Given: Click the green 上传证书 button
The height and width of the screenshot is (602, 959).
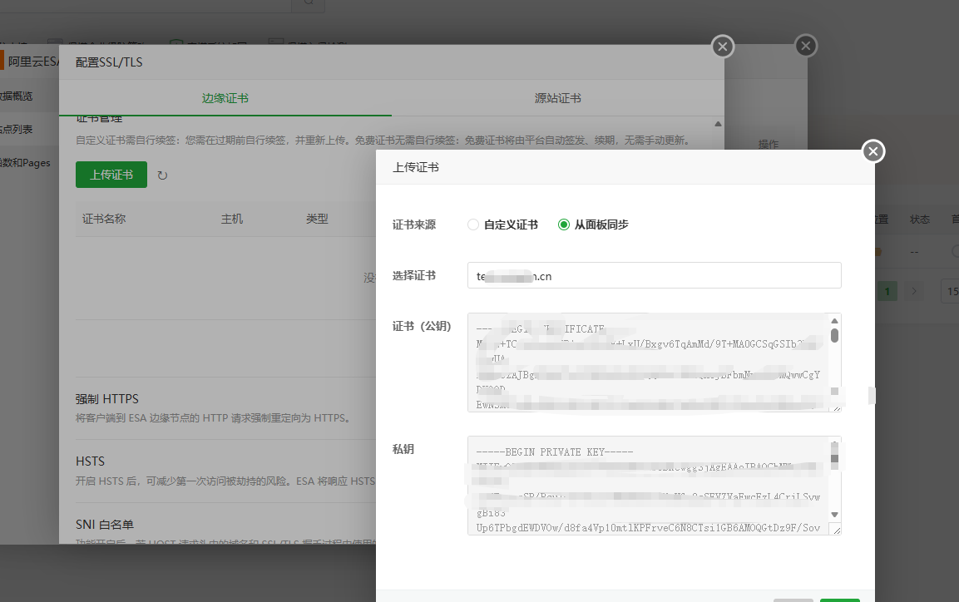Looking at the screenshot, I should pos(111,175).
